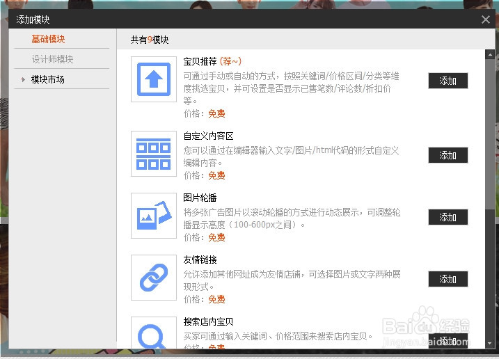
Task: Add the 图片轮播 module
Action: 448,217
